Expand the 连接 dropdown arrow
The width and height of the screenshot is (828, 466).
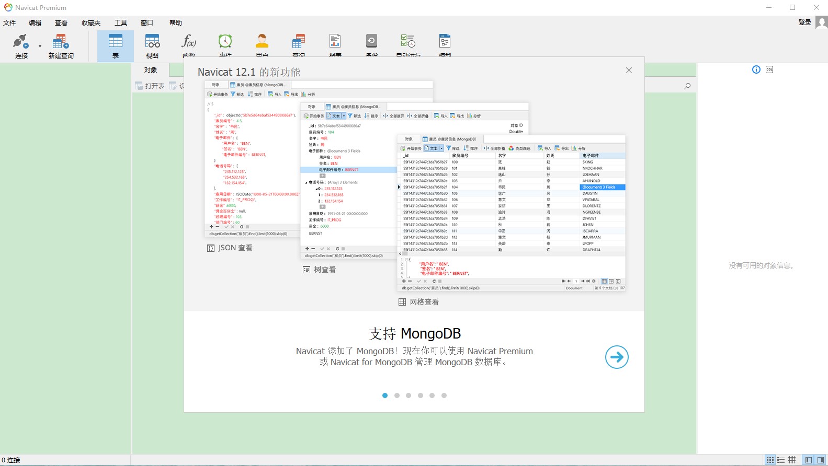(x=40, y=46)
